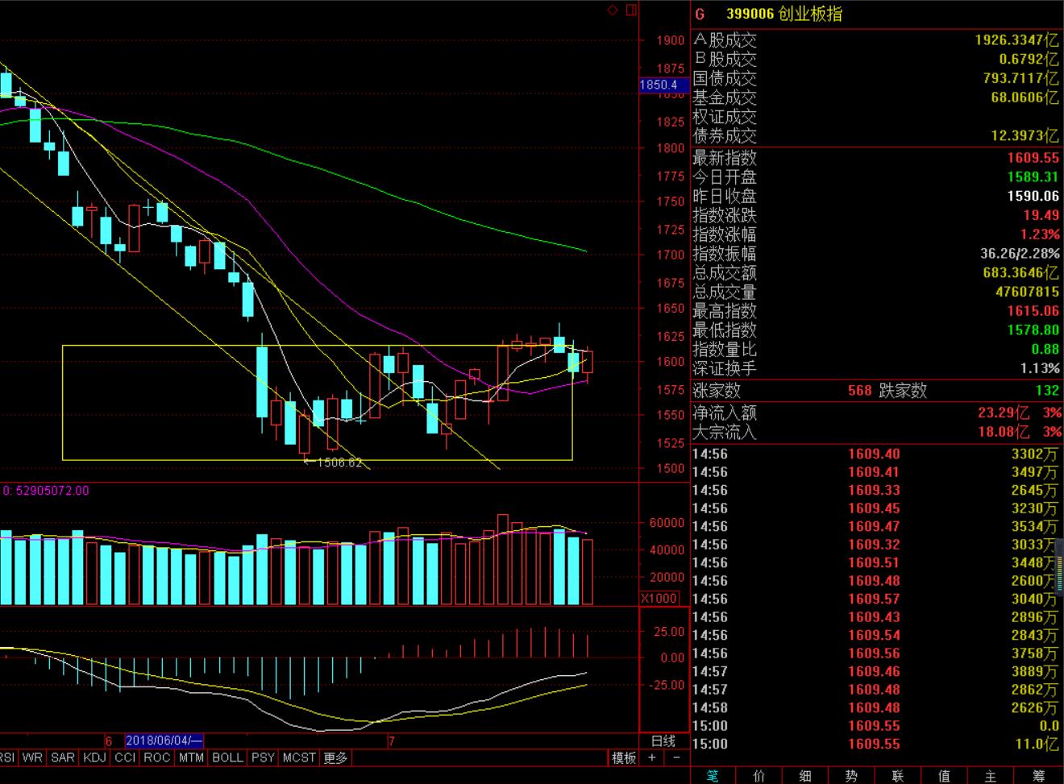Select the MTM indicator tab

(x=191, y=757)
